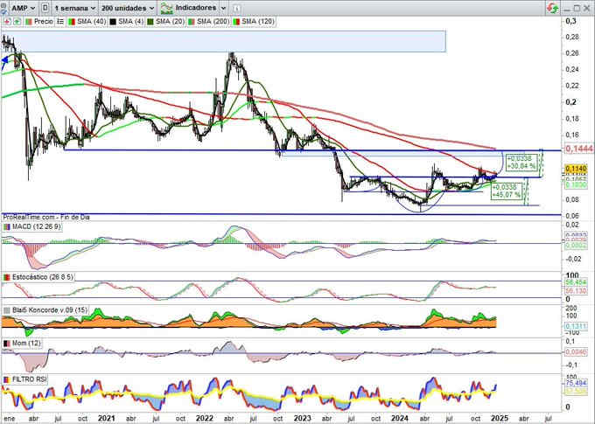Open the 200 unidades dropdown
Viewport: 595px width, 424px height.
128,8
